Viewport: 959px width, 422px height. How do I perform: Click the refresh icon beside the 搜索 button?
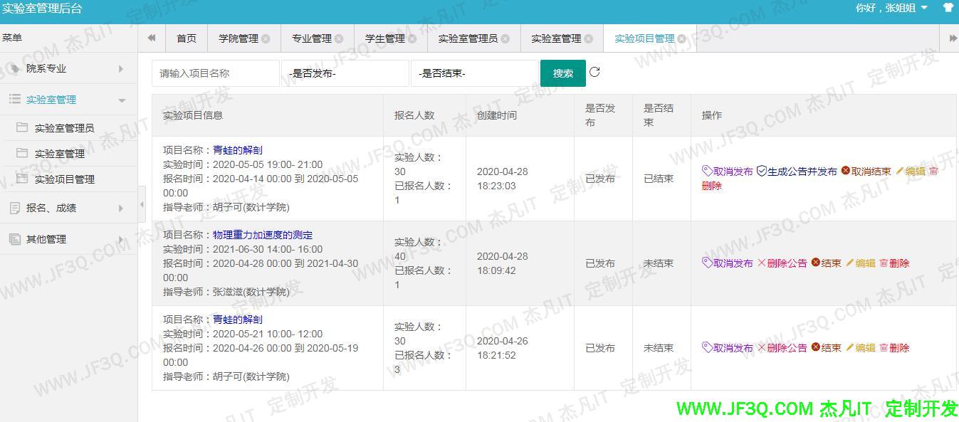(596, 72)
